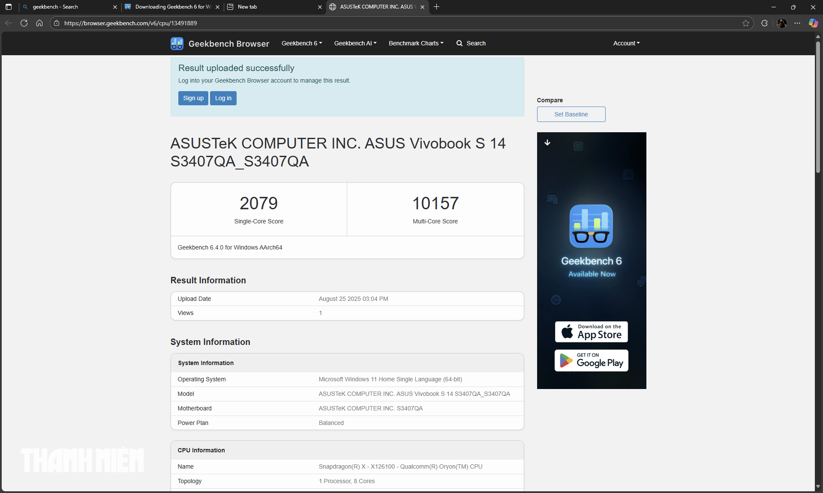Click the 2079 single-core score
Image resolution: width=823 pixels, height=493 pixels.
pyautogui.click(x=258, y=203)
